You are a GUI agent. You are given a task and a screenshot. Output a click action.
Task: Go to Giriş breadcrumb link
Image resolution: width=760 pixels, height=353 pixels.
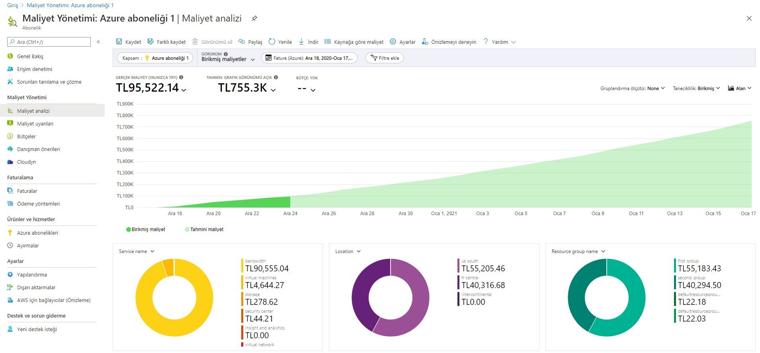click(x=13, y=5)
